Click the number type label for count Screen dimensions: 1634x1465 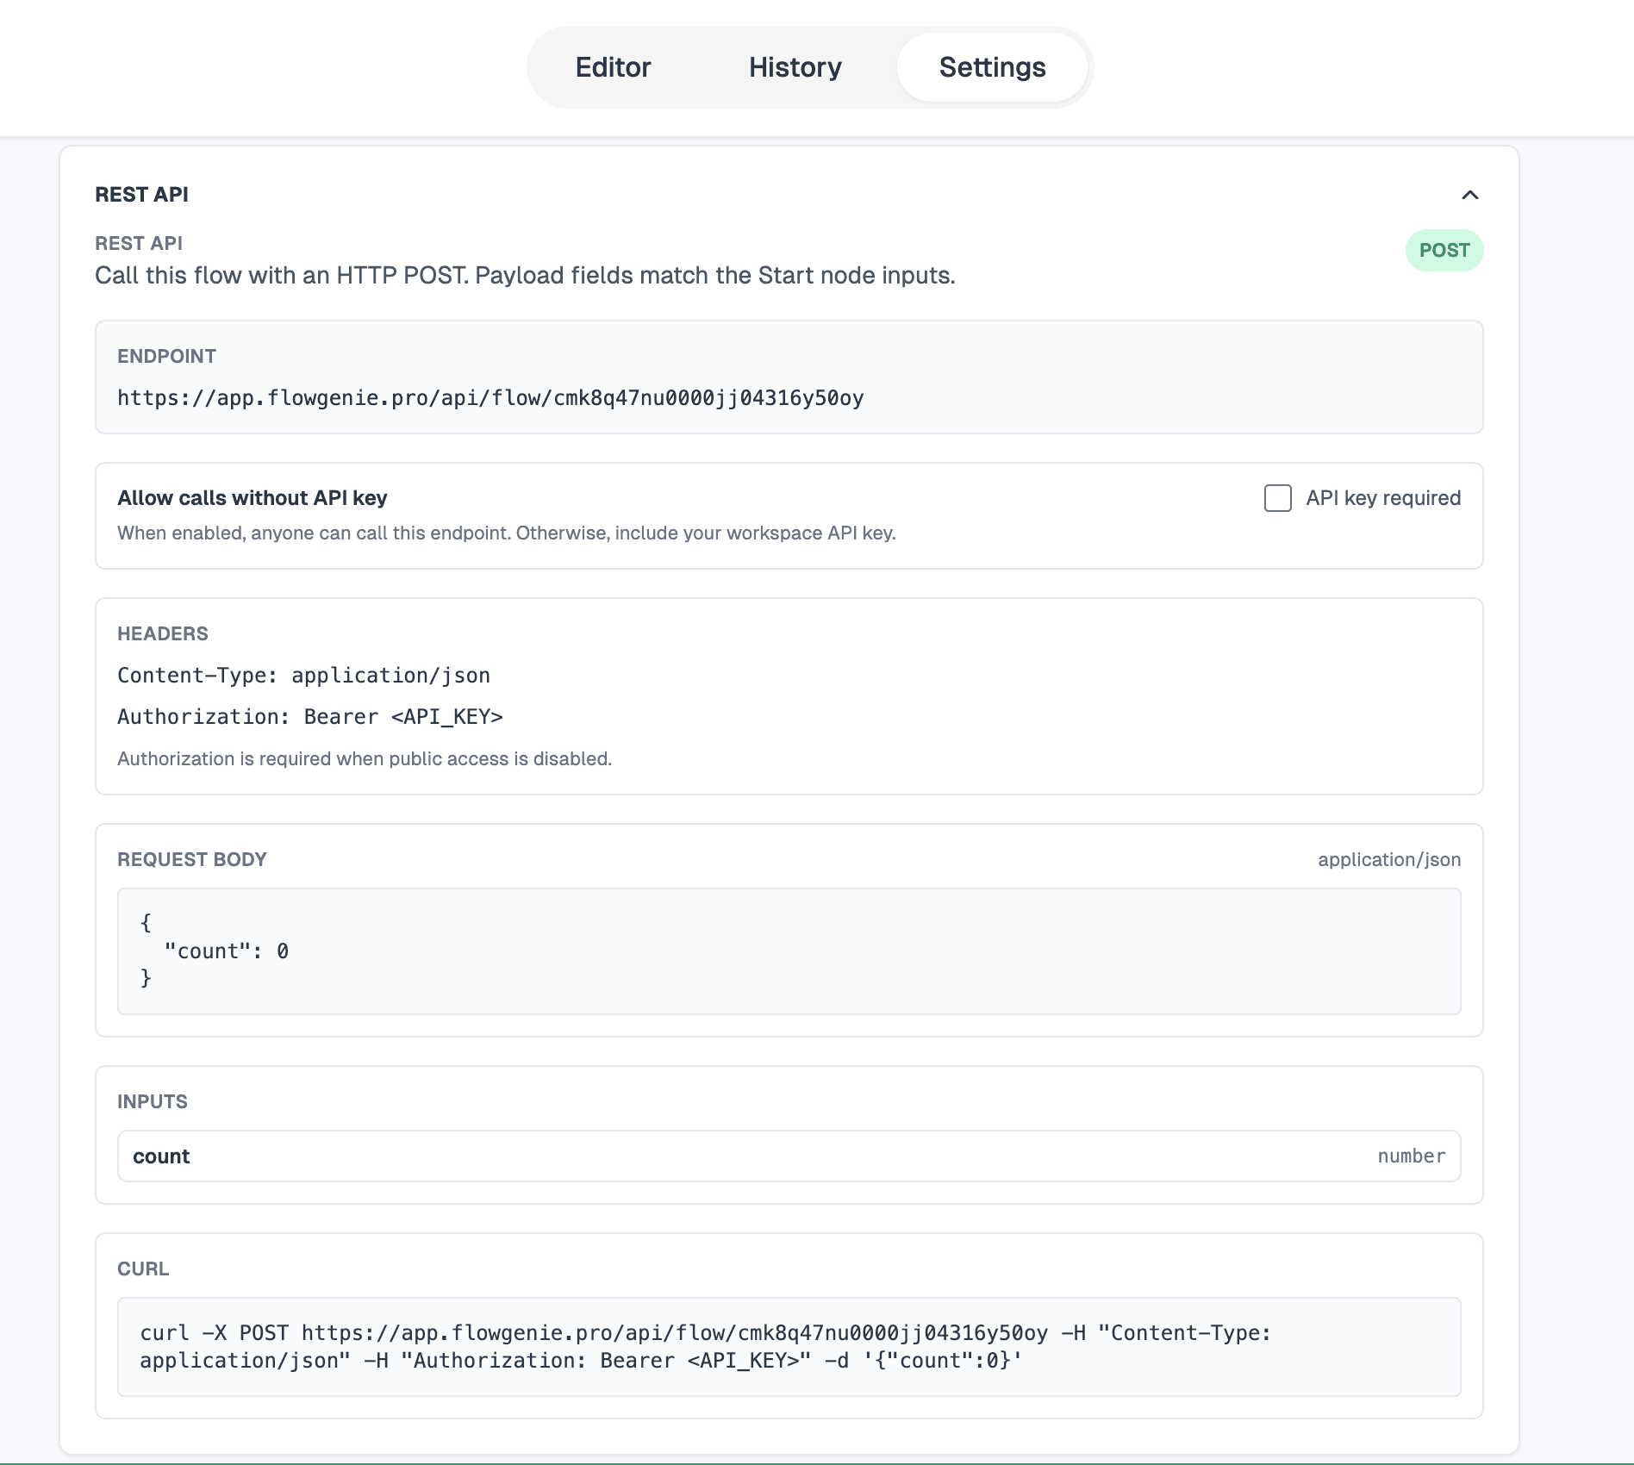point(1411,1156)
